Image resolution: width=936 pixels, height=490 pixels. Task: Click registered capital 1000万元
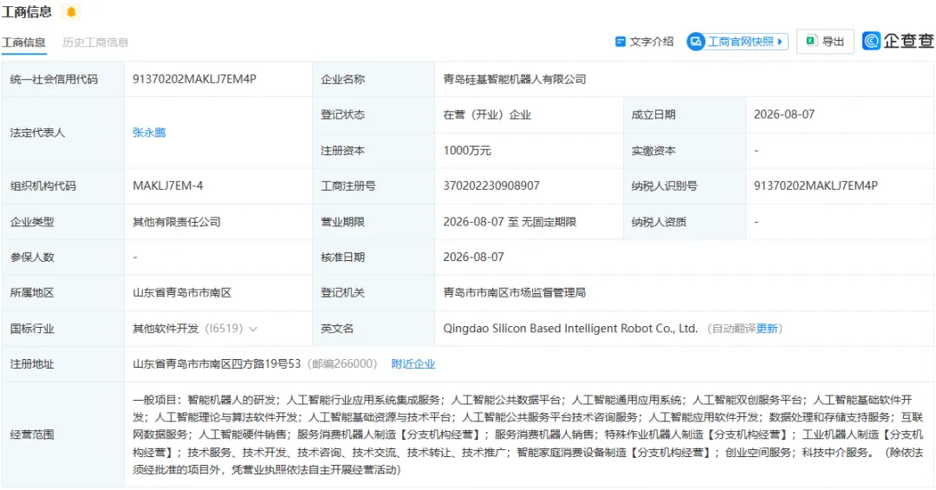[467, 151]
